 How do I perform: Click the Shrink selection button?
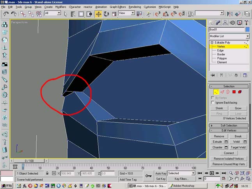219,108
